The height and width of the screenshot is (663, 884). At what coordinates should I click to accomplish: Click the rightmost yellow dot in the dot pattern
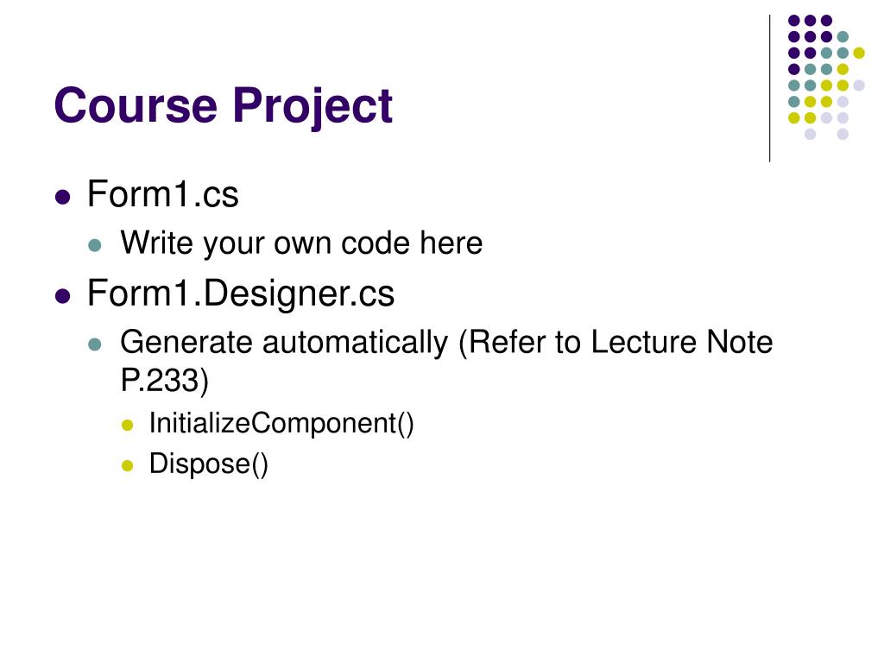pos(859,53)
